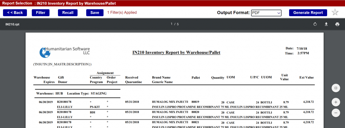Mark report as favorite with star icon
This screenshot has height=128, width=345.
335,12
